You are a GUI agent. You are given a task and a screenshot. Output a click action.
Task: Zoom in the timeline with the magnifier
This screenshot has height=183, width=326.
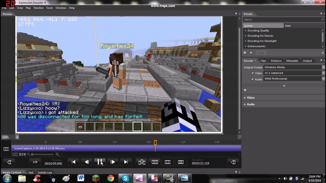[x=57, y=154]
